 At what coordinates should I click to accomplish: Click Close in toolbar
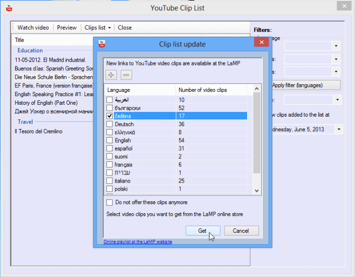coord(125,28)
